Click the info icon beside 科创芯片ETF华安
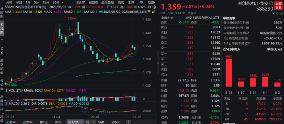The width and height of the screenshot is (284, 124). (x=271, y=3)
